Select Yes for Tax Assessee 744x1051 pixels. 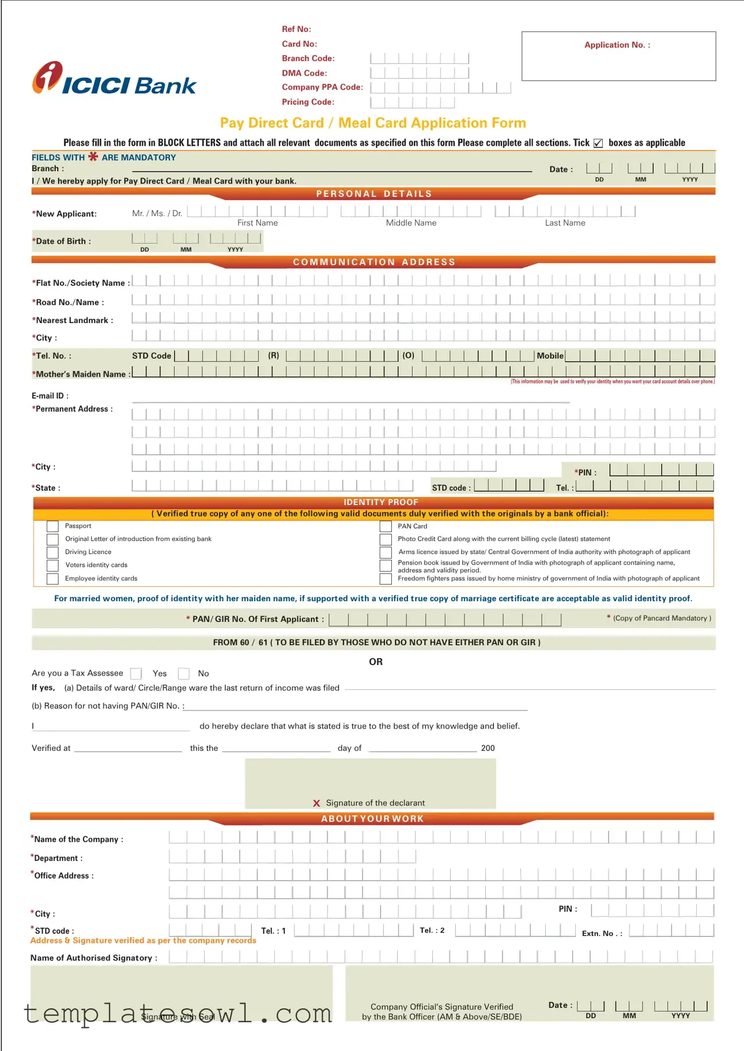click(136, 673)
